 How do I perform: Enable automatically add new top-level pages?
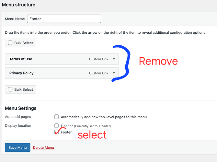click(56, 117)
